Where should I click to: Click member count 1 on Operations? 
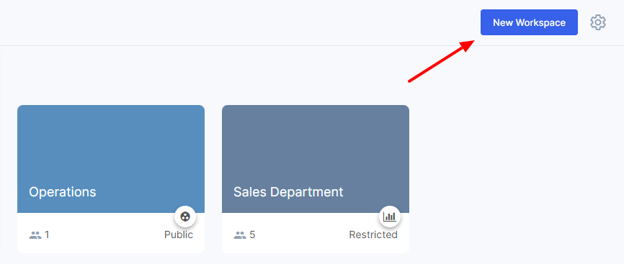click(47, 235)
